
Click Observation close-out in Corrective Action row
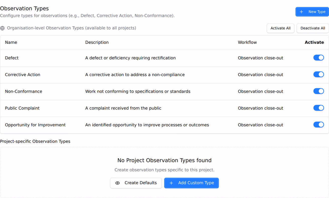pos(261,75)
